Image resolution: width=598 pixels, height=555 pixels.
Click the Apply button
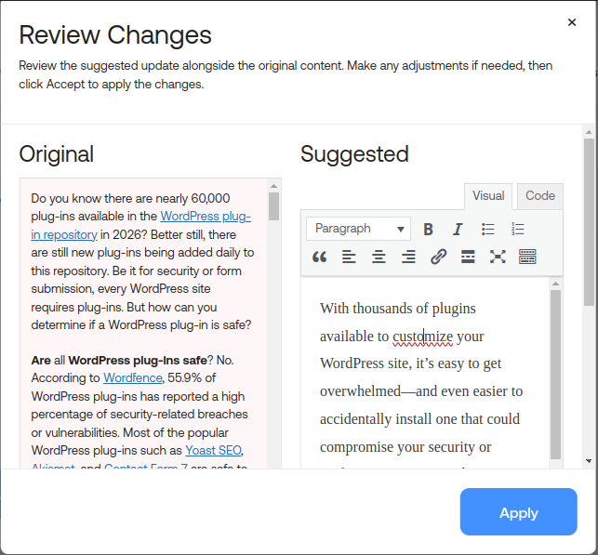pos(518,512)
